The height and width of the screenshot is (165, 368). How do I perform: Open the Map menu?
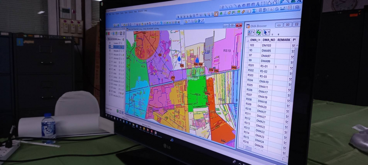[x=136, y=11]
